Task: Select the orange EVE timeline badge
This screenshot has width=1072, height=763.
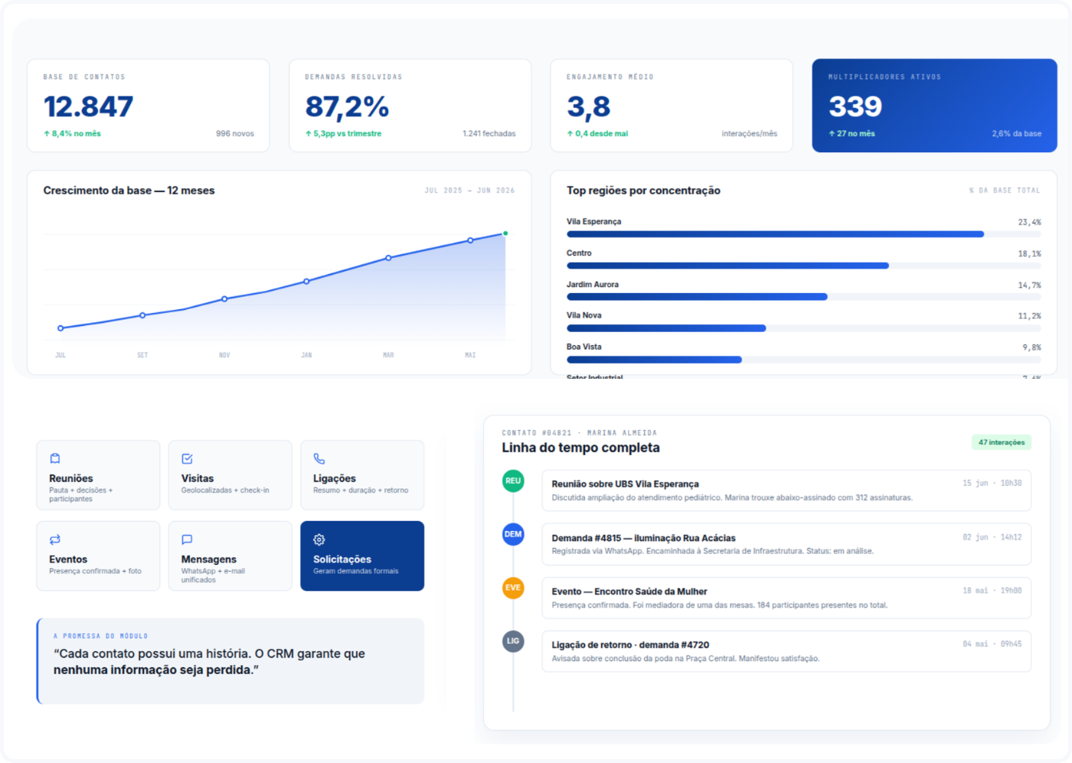Action: pos(513,588)
